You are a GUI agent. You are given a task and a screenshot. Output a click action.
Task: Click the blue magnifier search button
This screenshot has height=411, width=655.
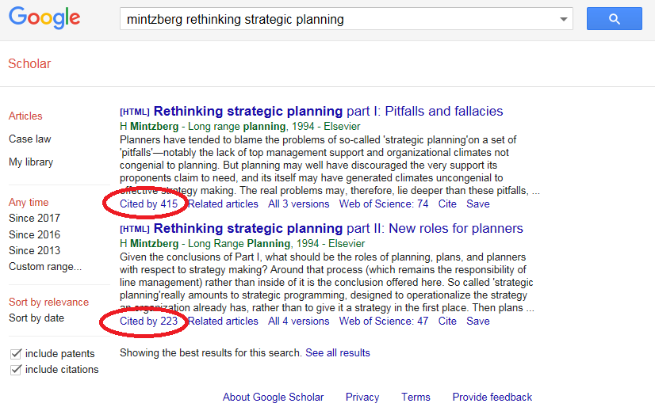(615, 19)
